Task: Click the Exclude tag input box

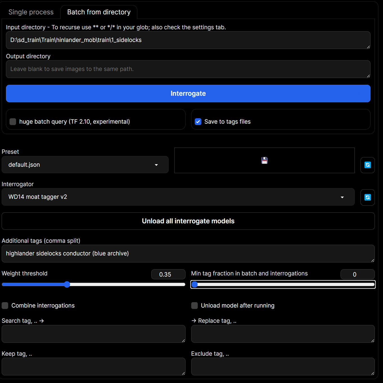Action: click(283, 367)
